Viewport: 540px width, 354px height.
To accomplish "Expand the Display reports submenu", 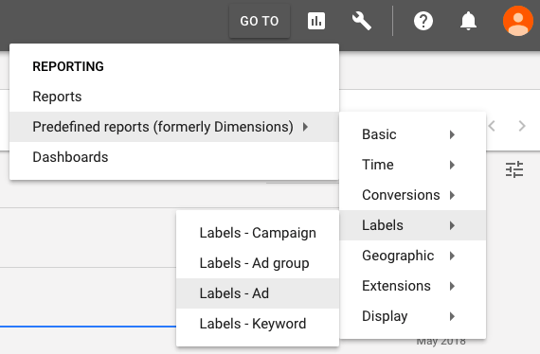I will pos(412,316).
